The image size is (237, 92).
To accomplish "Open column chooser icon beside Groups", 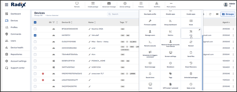I will pyautogui.click(x=217, y=14).
